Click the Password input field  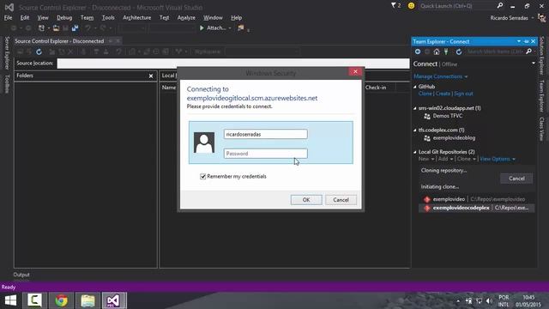click(266, 154)
